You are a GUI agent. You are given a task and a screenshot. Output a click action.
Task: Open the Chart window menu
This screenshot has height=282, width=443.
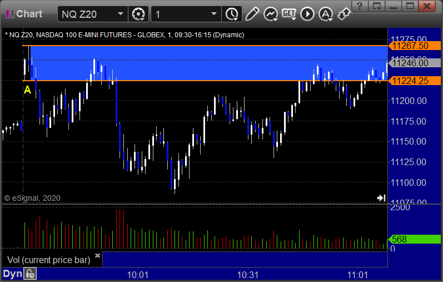click(x=24, y=14)
